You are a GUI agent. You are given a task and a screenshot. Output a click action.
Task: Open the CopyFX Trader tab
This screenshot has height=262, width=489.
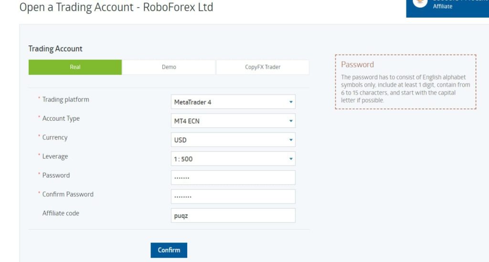pos(263,67)
